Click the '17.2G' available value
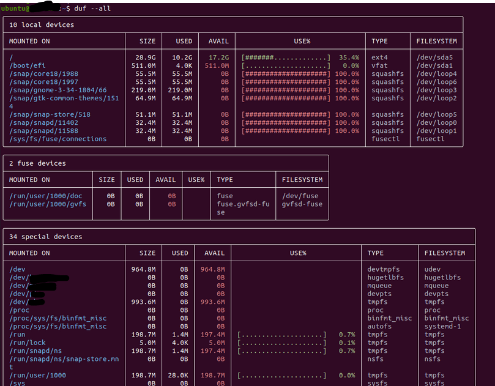This screenshot has height=386, width=495. 218,58
